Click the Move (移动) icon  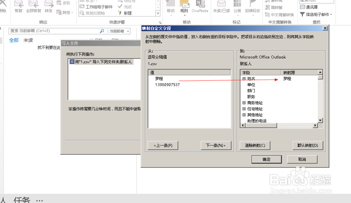tap(170, 6)
